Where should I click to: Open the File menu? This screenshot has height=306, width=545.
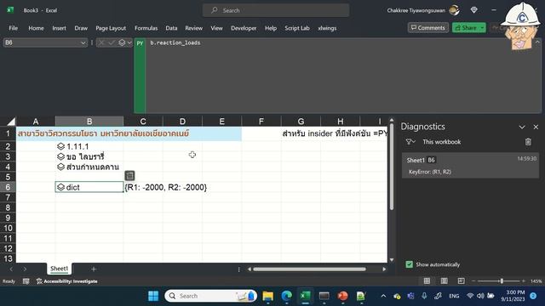[x=14, y=28]
